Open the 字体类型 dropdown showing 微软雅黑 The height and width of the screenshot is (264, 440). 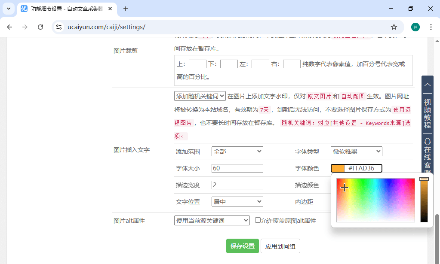point(356,151)
